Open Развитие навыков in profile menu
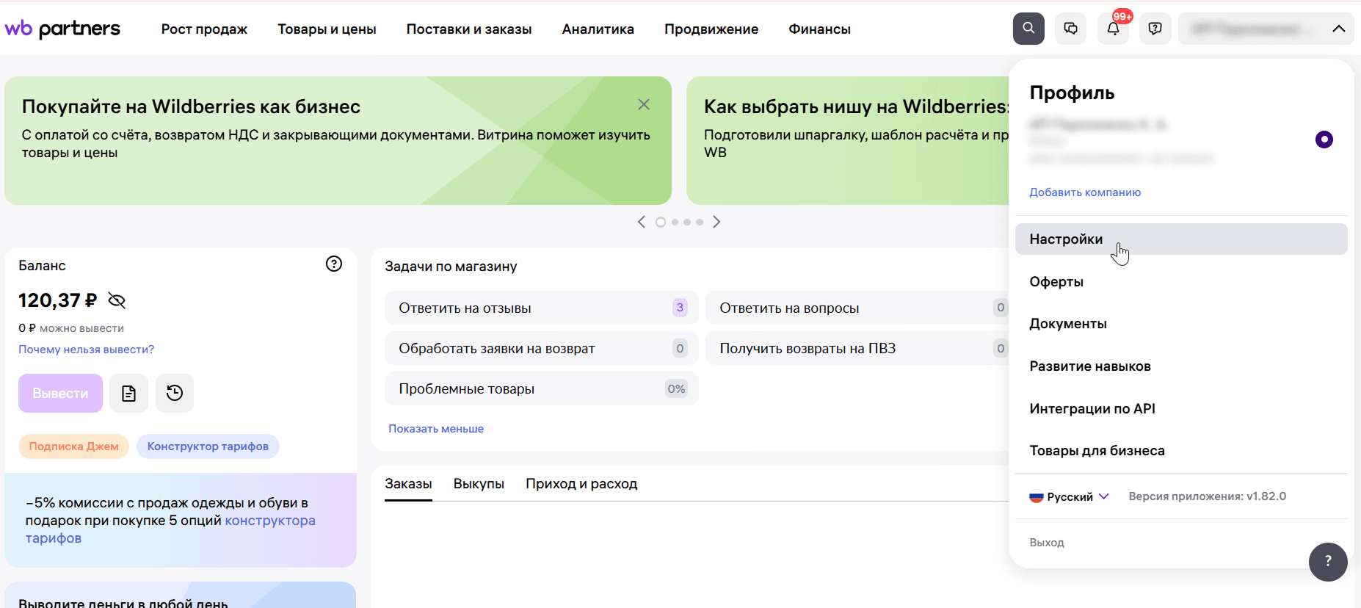This screenshot has height=608, width=1361. [1181, 366]
